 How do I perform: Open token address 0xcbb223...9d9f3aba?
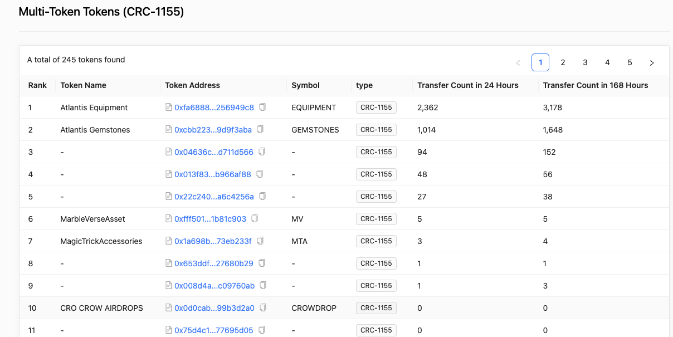click(x=212, y=129)
